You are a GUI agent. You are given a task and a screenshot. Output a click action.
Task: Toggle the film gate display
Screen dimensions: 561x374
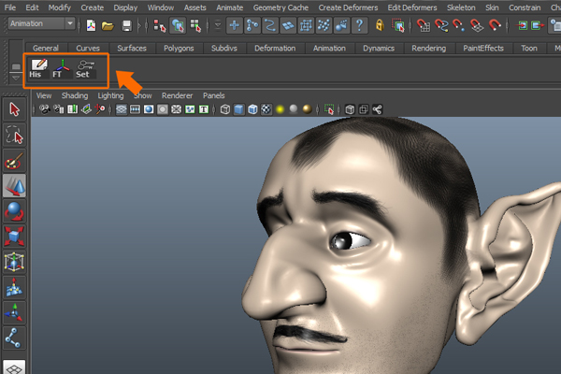tap(135, 109)
